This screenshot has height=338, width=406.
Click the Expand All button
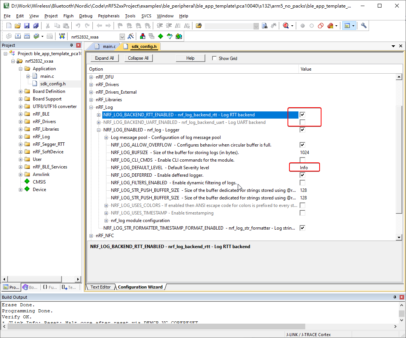104,58
